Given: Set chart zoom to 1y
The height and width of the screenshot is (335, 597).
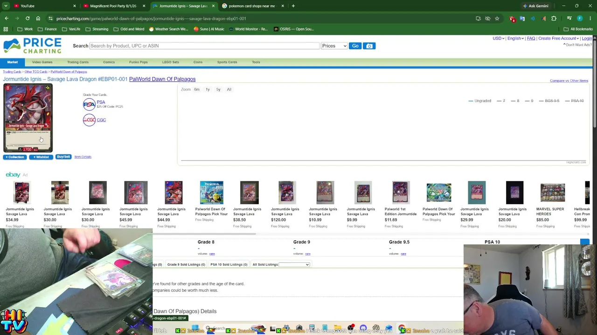Looking at the screenshot, I should (208, 89).
